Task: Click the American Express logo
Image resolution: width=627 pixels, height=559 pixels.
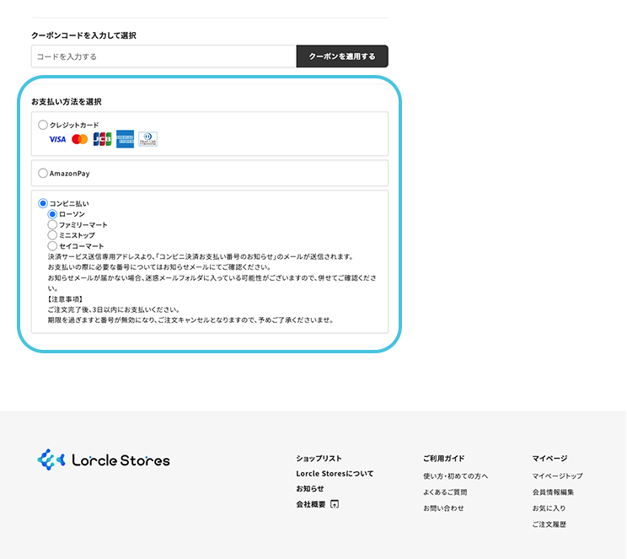Action: tap(125, 139)
